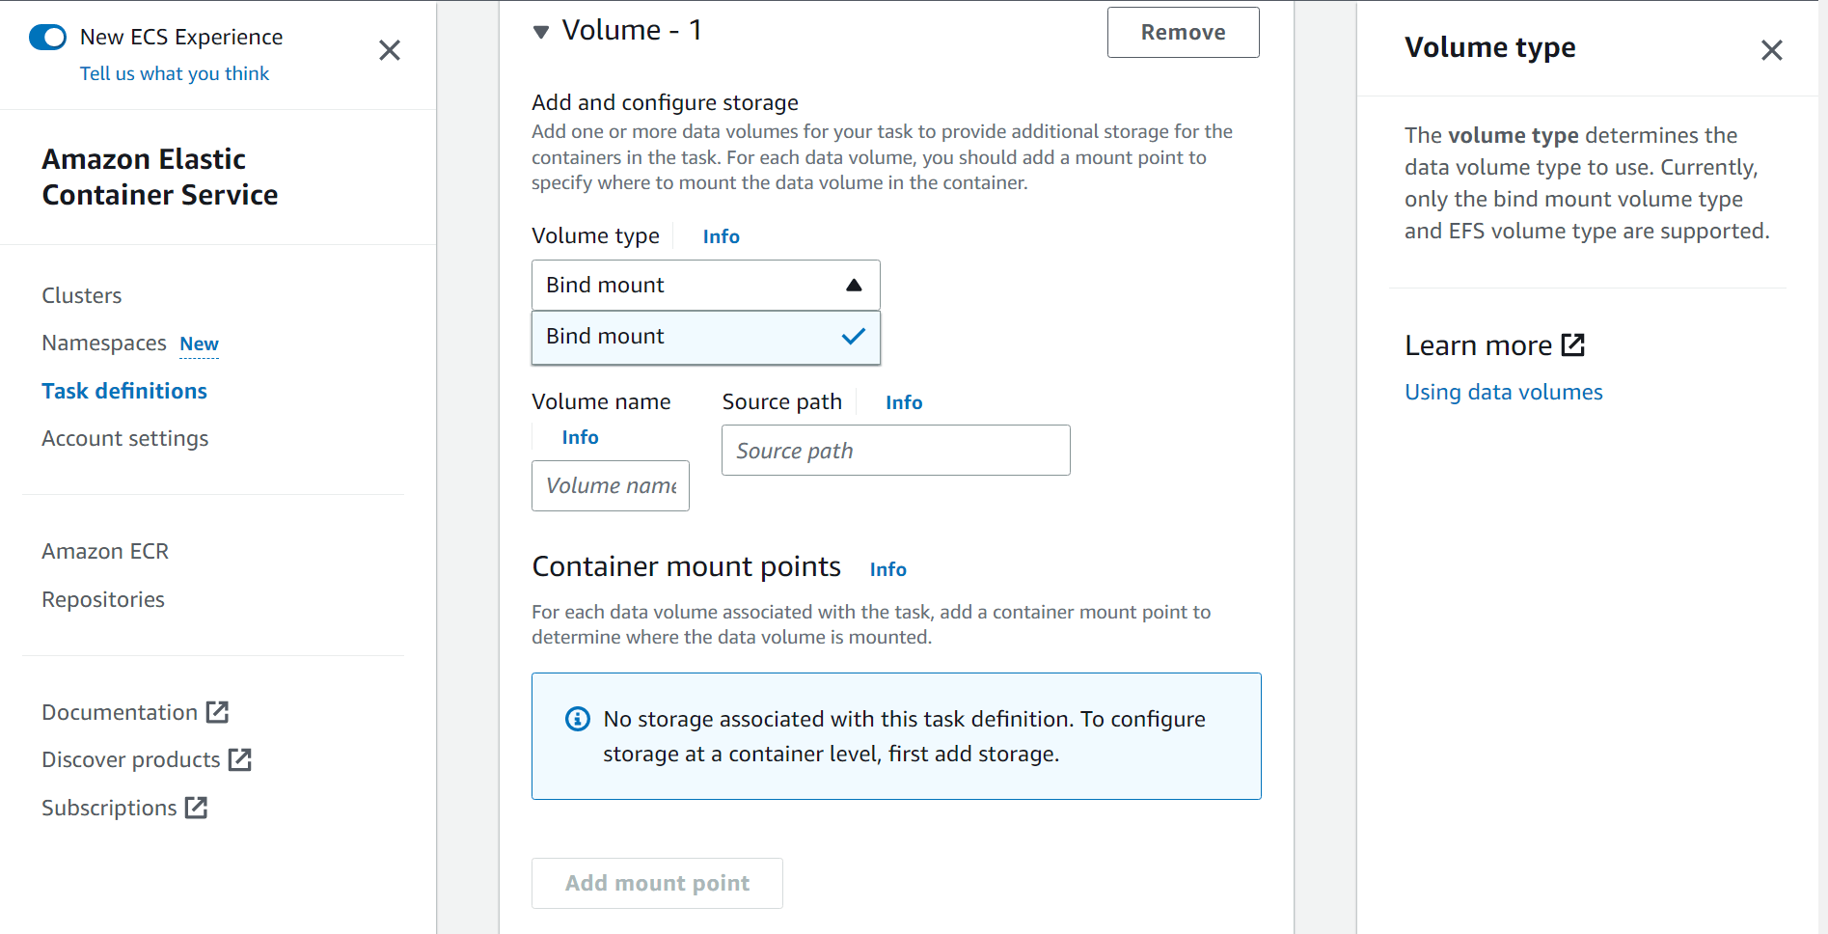Click inside the Source path field
The width and height of the screenshot is (1828, 934).
click(x=894, y=450)
